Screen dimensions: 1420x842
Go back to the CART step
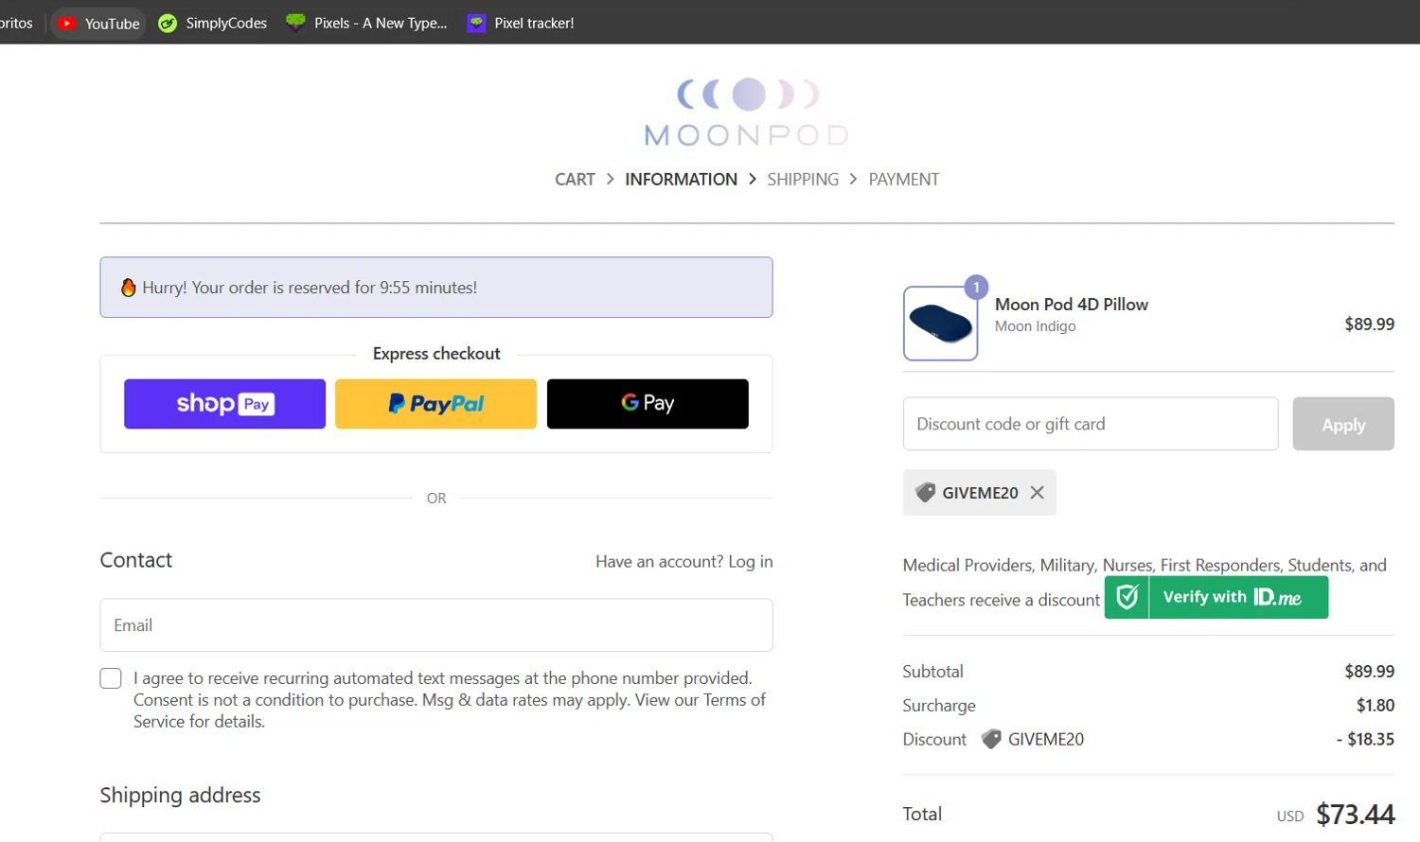pos(575,179)
